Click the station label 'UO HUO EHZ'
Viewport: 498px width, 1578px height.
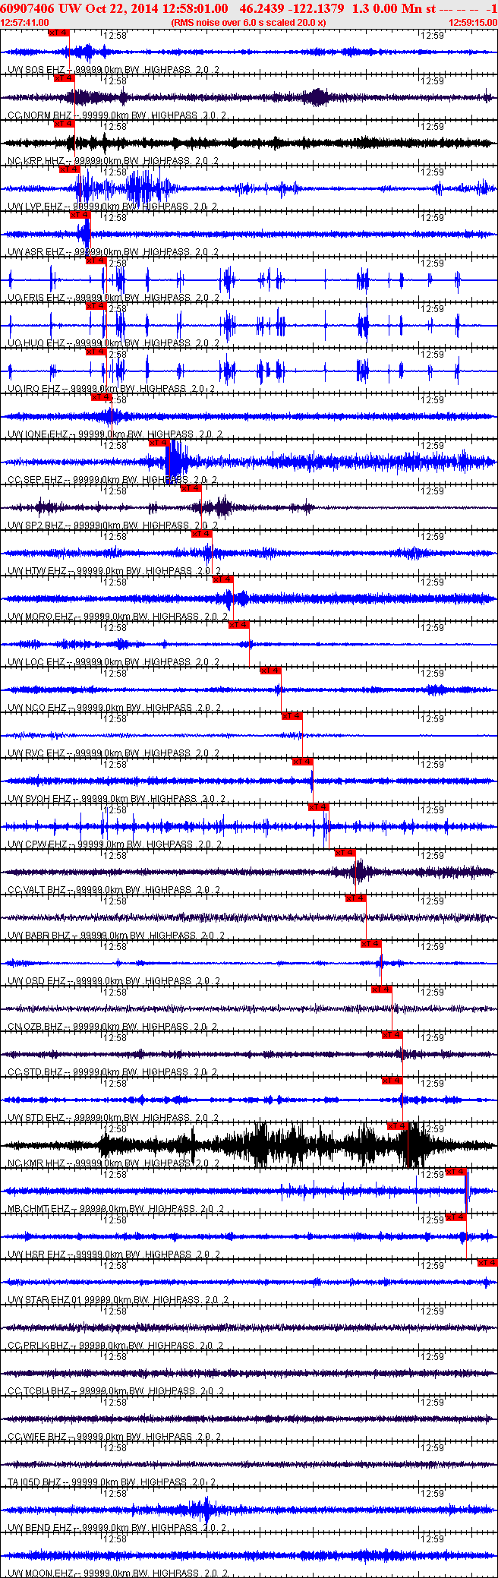(36, 343)
